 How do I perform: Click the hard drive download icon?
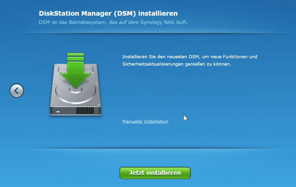pos(75,84)
